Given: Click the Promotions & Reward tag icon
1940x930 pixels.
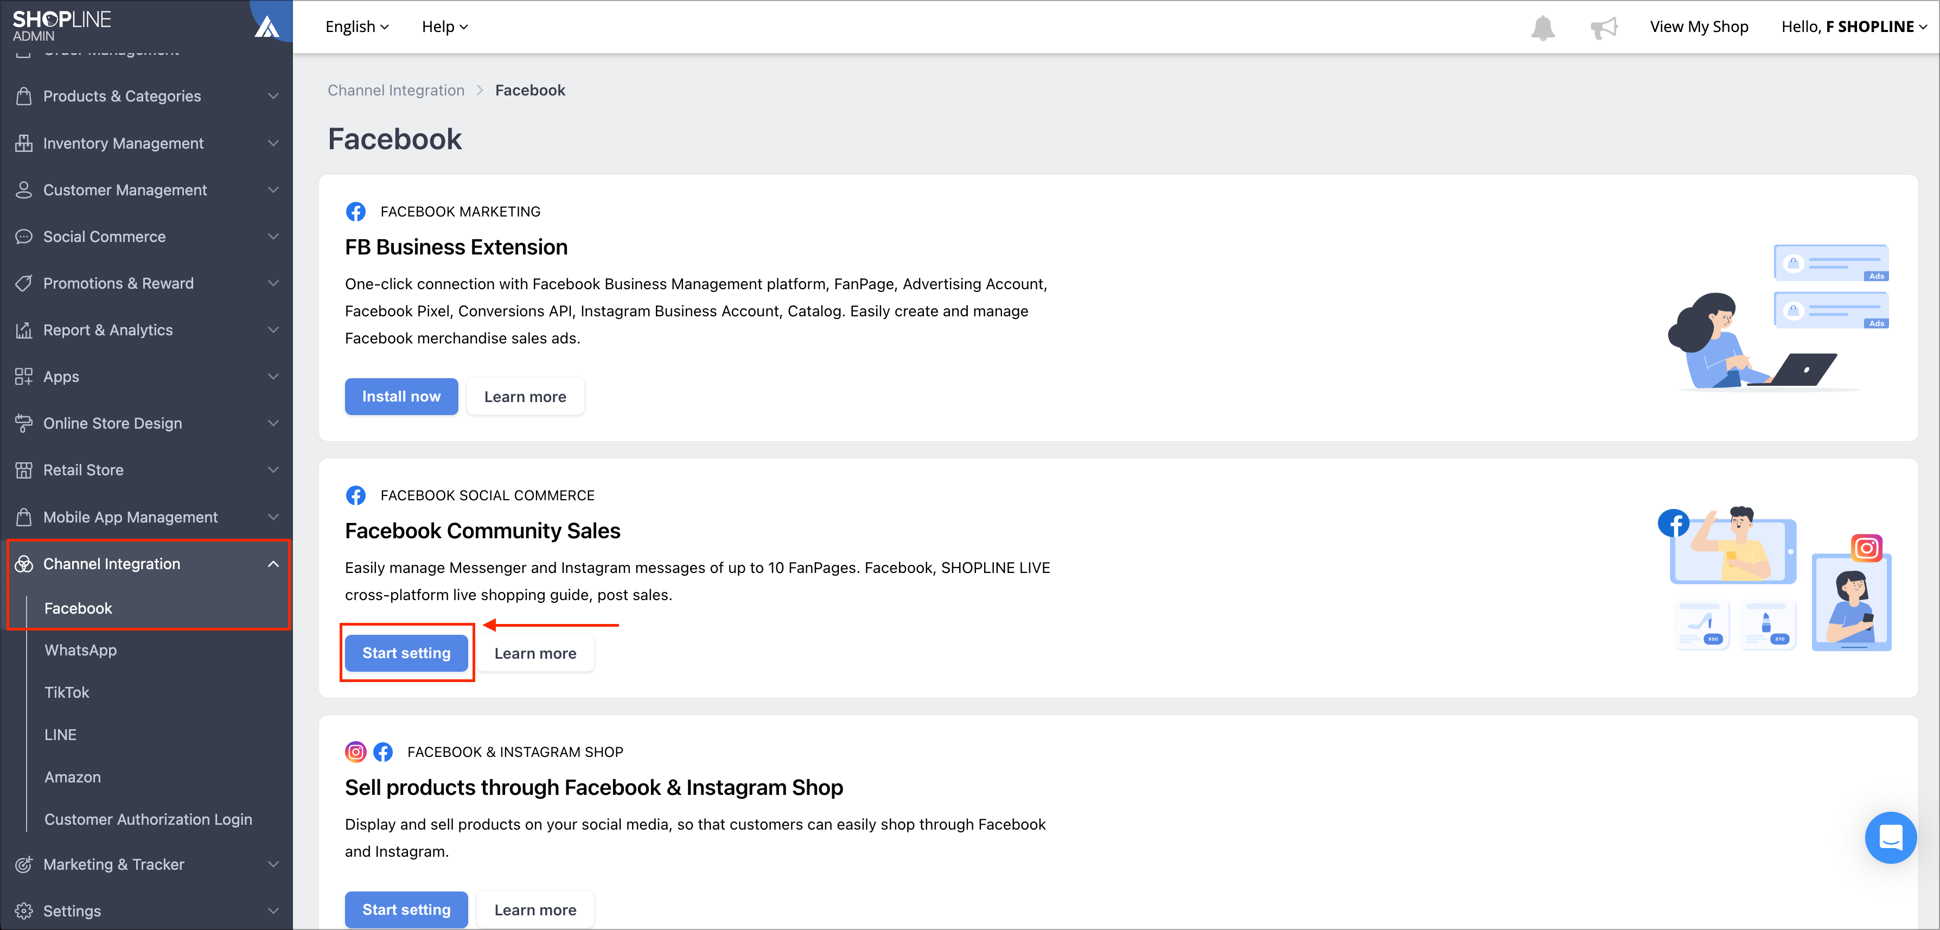Looking at the screenshot, I should [x=24, y=283].
